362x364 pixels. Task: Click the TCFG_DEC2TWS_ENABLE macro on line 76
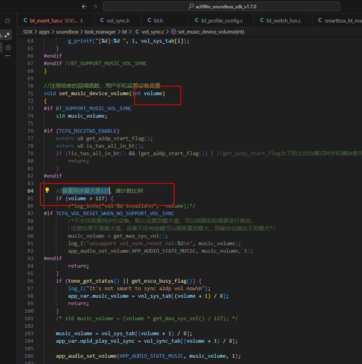point(88,131)
